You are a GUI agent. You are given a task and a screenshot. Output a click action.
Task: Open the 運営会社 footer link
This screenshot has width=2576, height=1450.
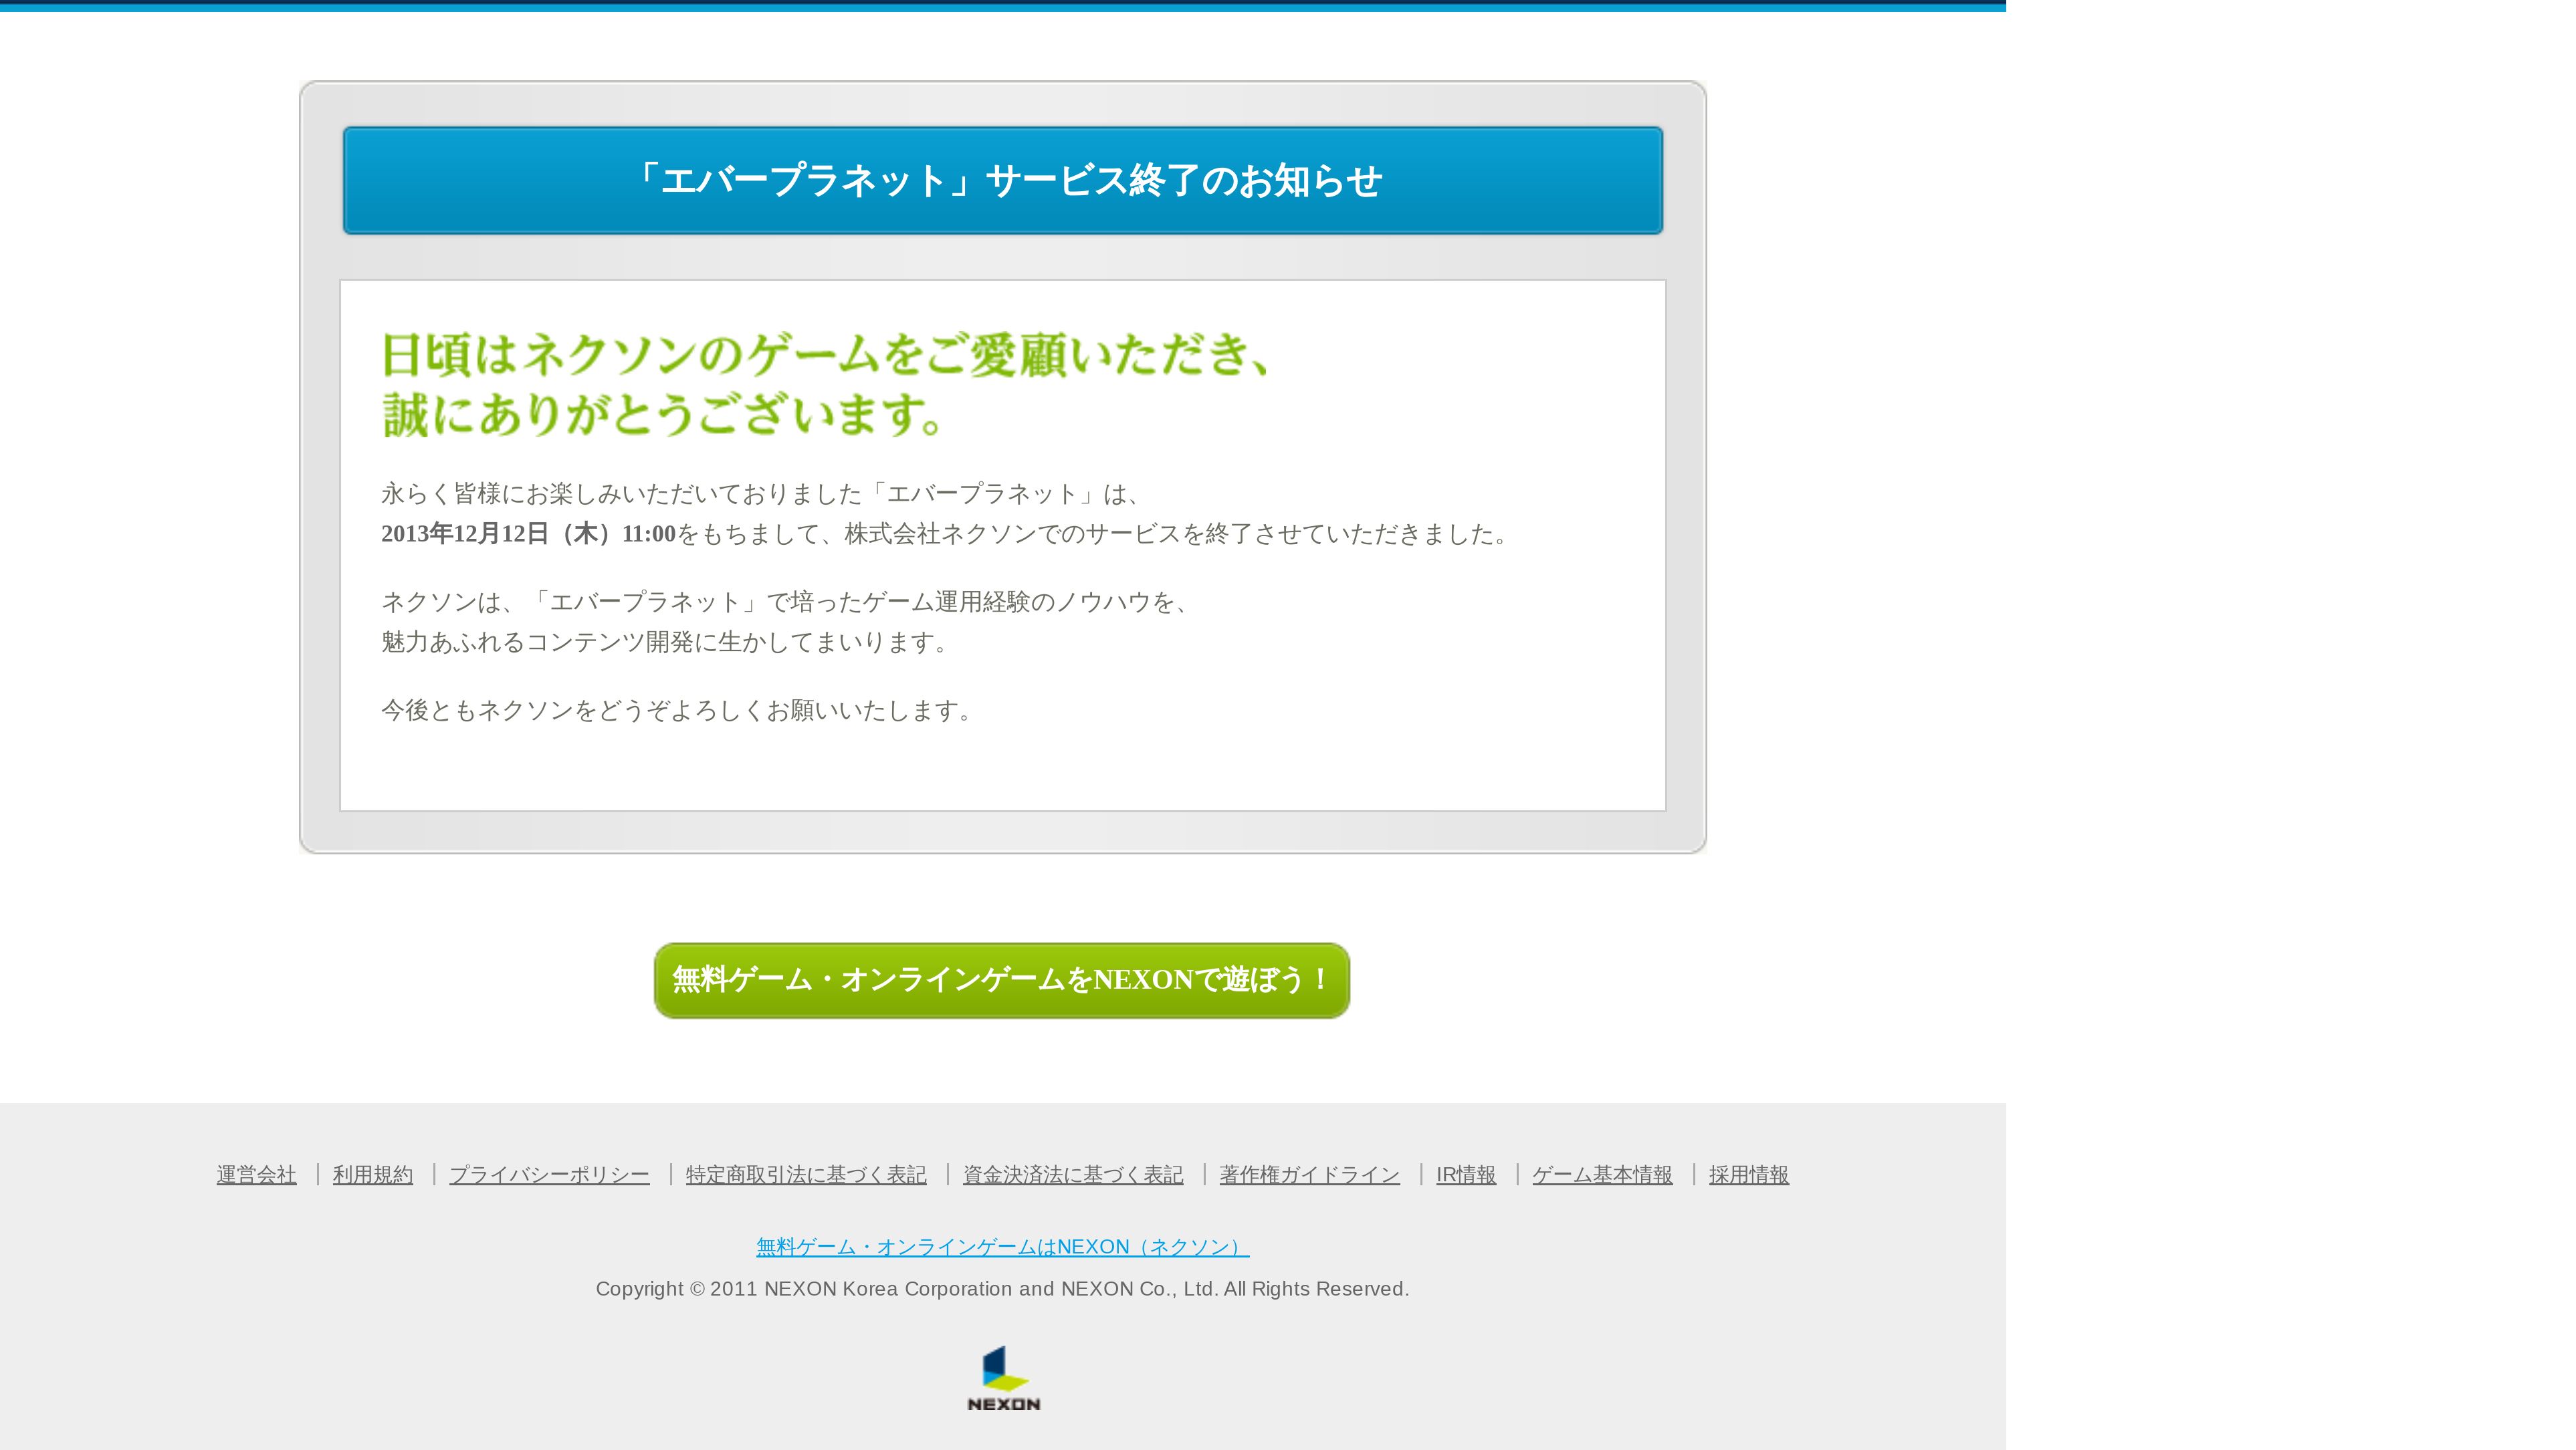(x=256, y=1174)
